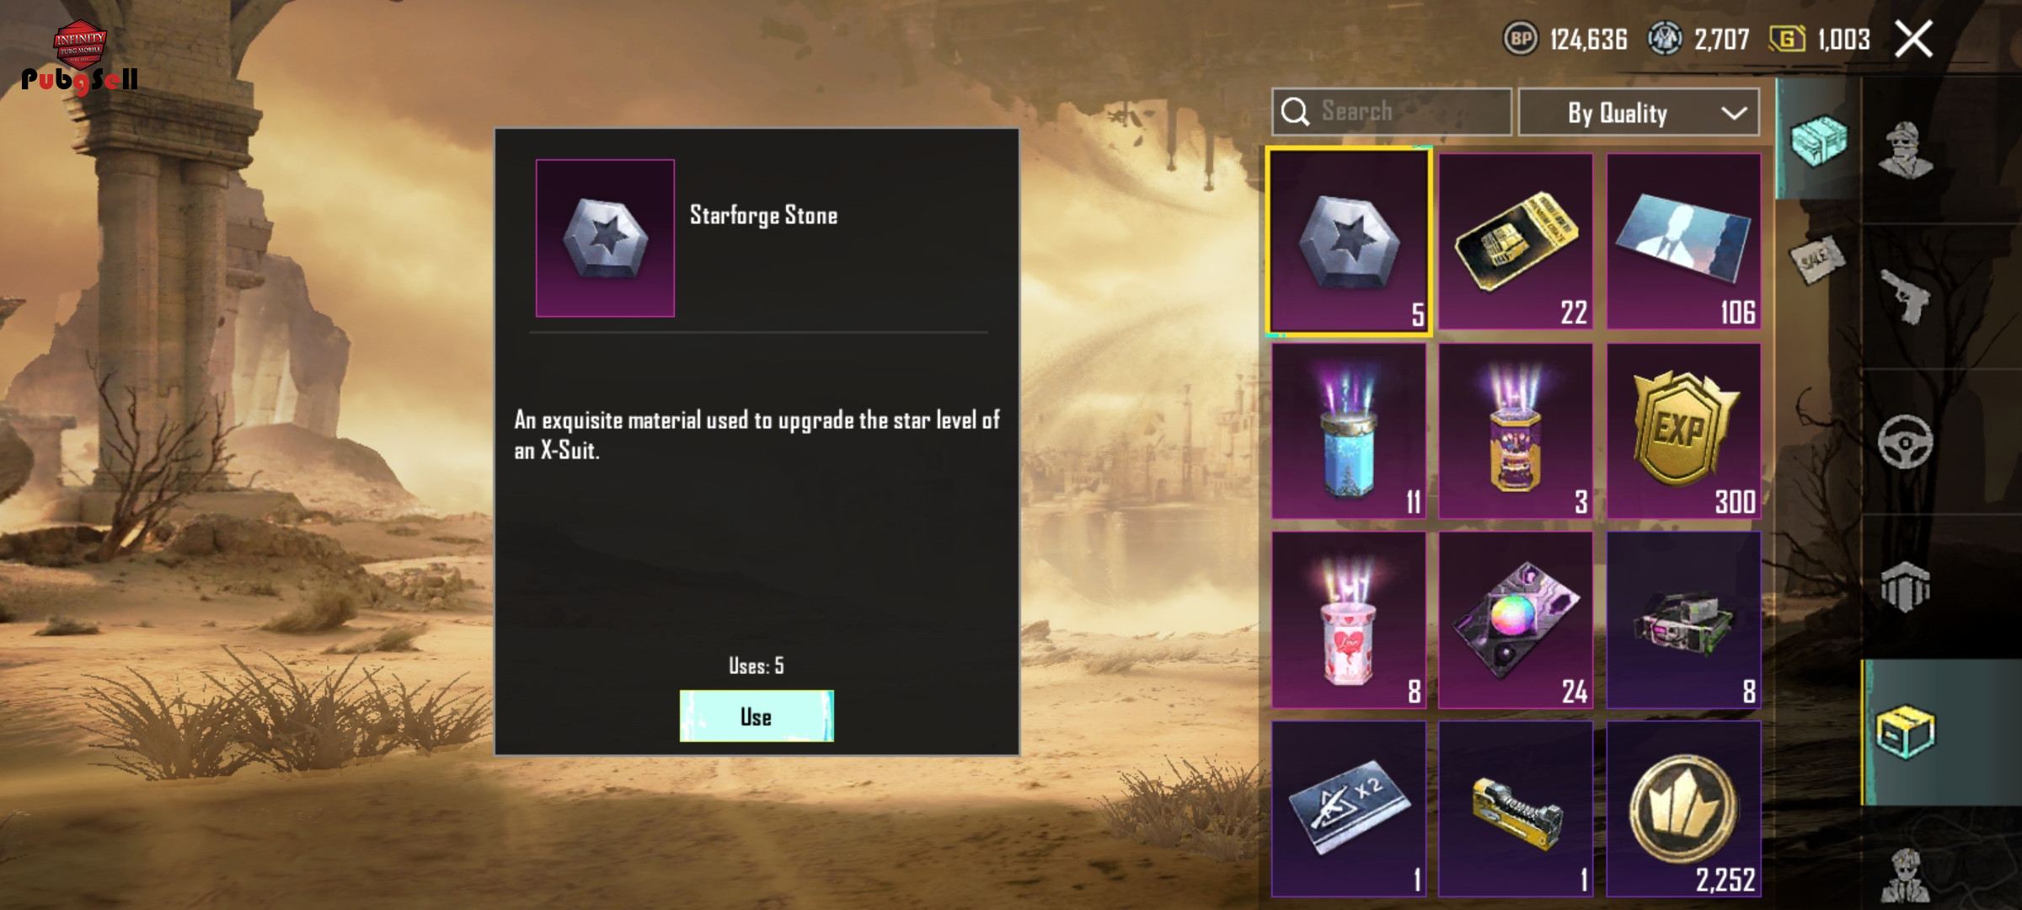
Task: Select the heart-patterned crate item
Action: point(1349,620)
